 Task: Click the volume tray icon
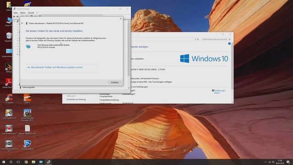[273, 162]
